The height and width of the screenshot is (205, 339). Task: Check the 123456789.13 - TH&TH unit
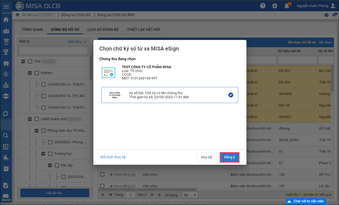click(43, 85)
